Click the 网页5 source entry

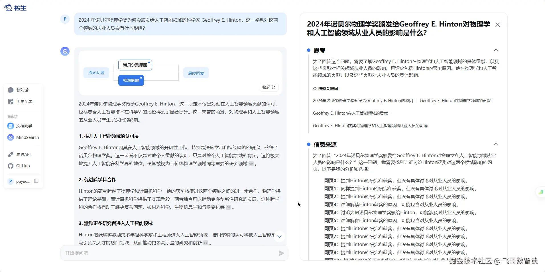[x=392, y=221]
